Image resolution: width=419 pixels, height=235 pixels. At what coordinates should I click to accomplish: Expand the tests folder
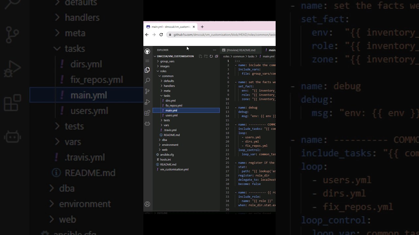pyautogui.click(x=167, y=120)
